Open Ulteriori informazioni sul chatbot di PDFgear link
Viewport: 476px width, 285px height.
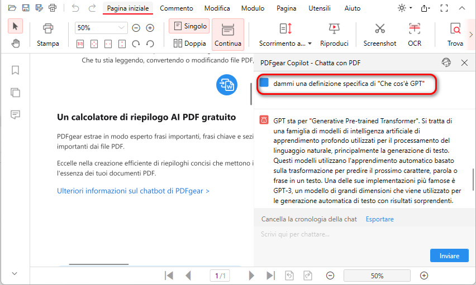(134, 191)
